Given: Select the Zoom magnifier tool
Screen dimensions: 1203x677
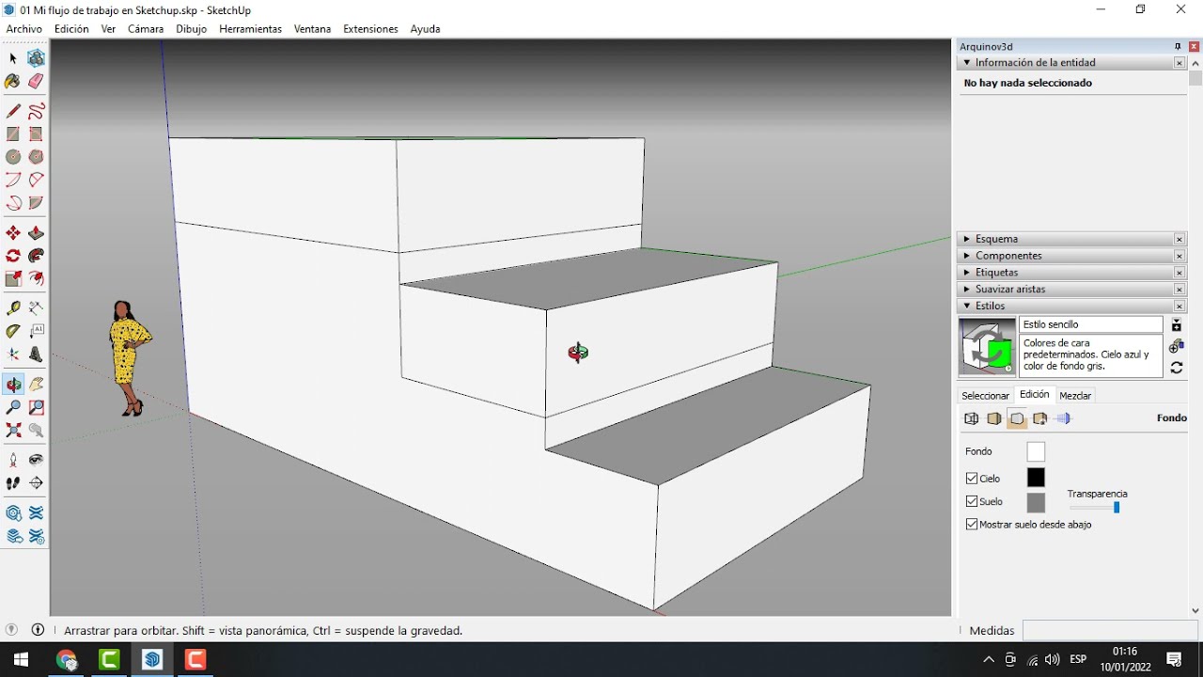Looking at the screenshot, I should (13, 407).
